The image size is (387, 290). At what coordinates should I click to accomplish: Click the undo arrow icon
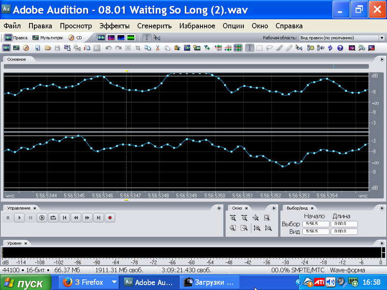(108, 48)
